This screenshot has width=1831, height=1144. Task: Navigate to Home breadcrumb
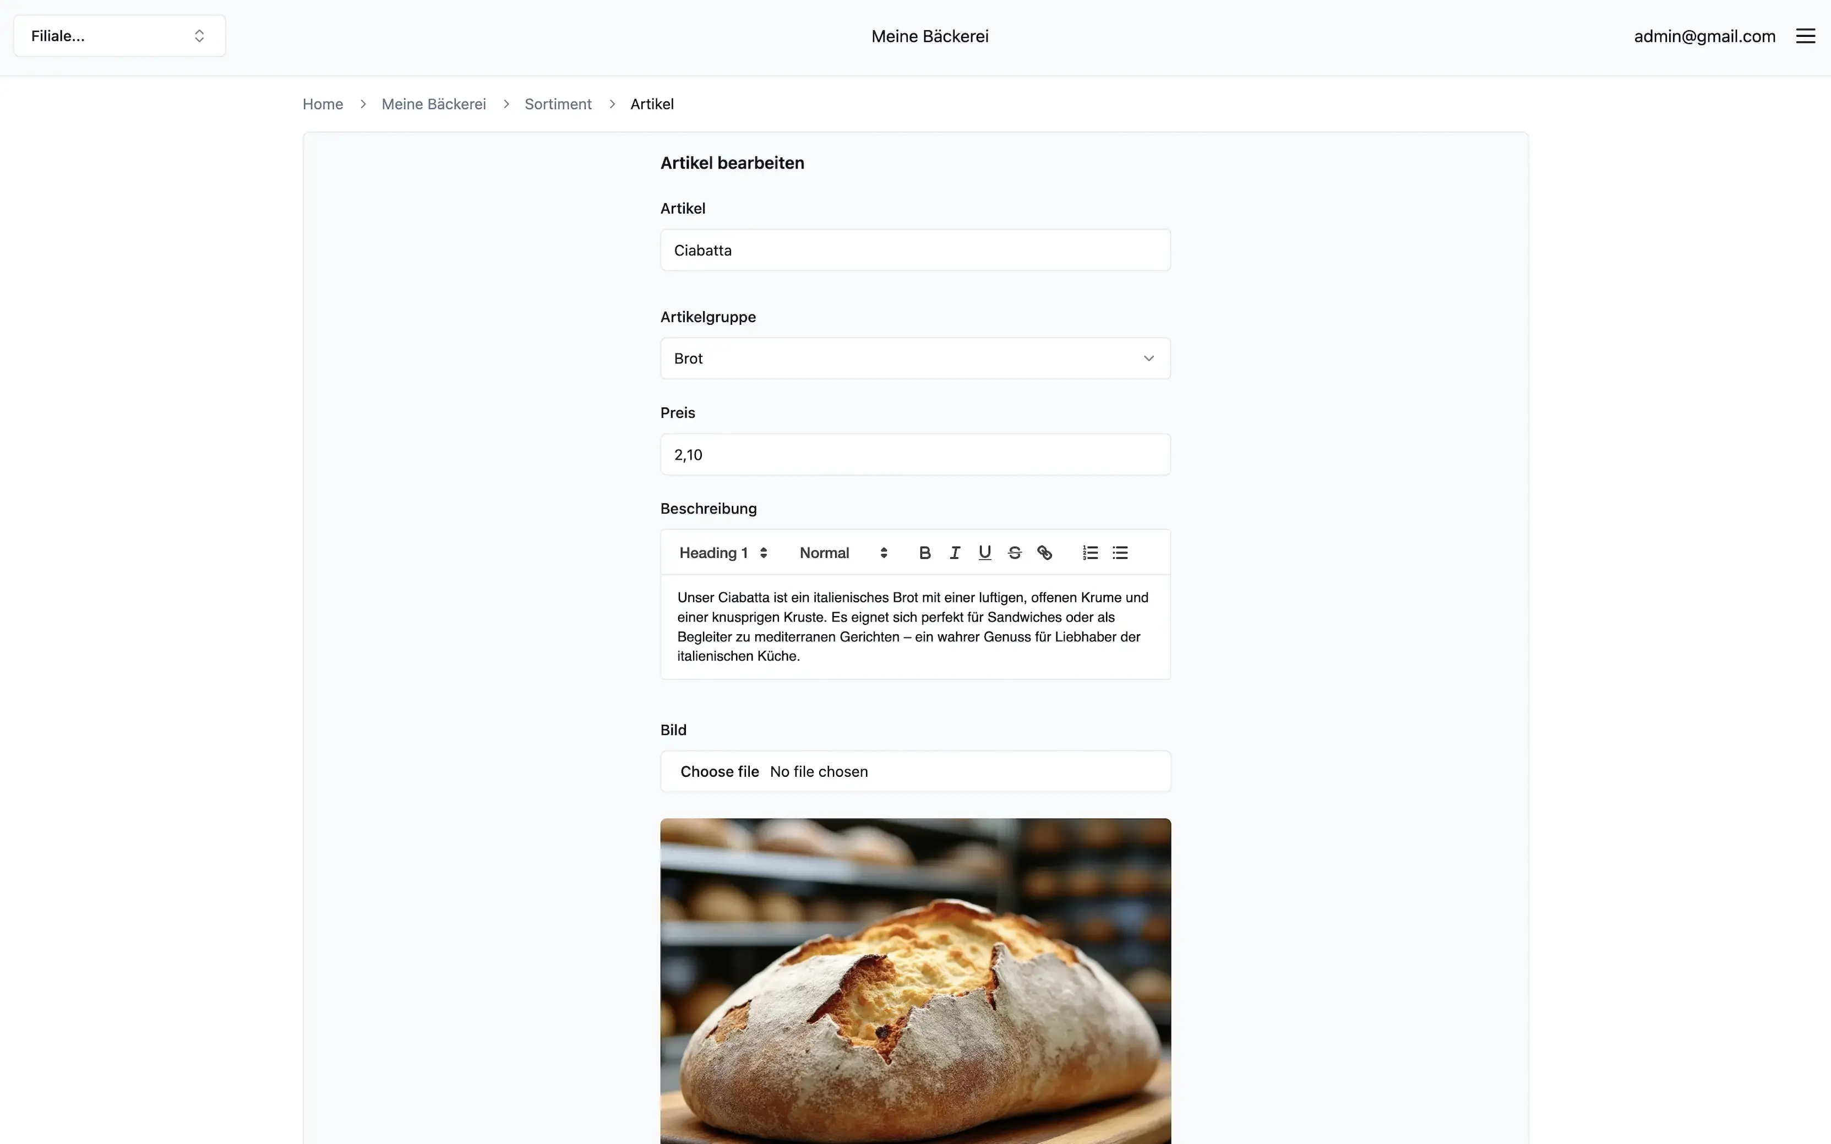coord(323,103)
